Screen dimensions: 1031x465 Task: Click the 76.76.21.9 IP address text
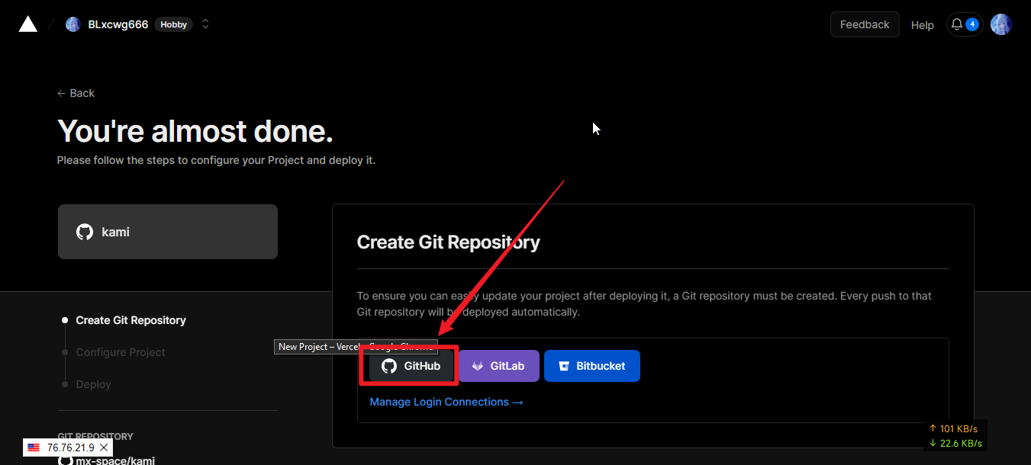71,447
